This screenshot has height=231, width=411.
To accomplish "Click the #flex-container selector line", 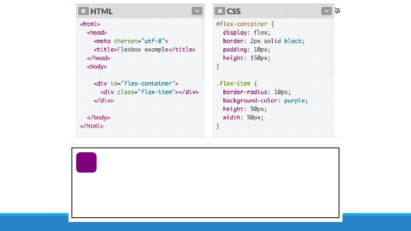I will coord(245,24).
